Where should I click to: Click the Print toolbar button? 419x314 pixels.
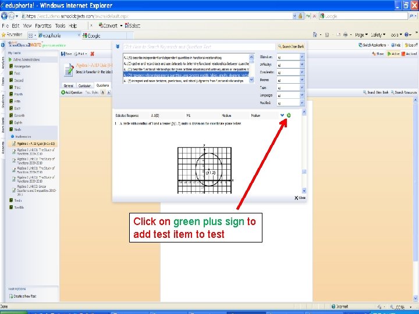(x=80, y=54)
